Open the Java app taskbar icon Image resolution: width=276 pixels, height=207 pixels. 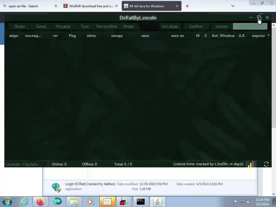coord(157,202)
